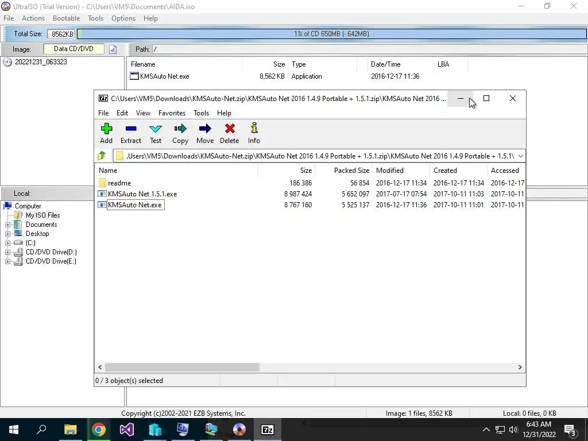Image resolution: width=588 pixels, height=441 pixels.
Task: Click the readme folder icon
Action: [x=102, y=183]
